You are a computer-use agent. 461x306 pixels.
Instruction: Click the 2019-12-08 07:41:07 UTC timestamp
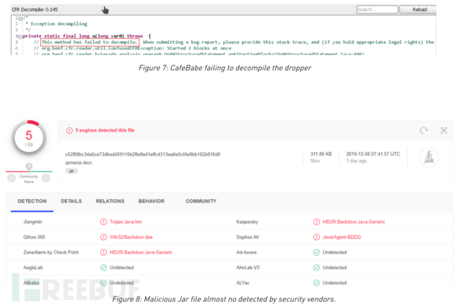point(373,154)
